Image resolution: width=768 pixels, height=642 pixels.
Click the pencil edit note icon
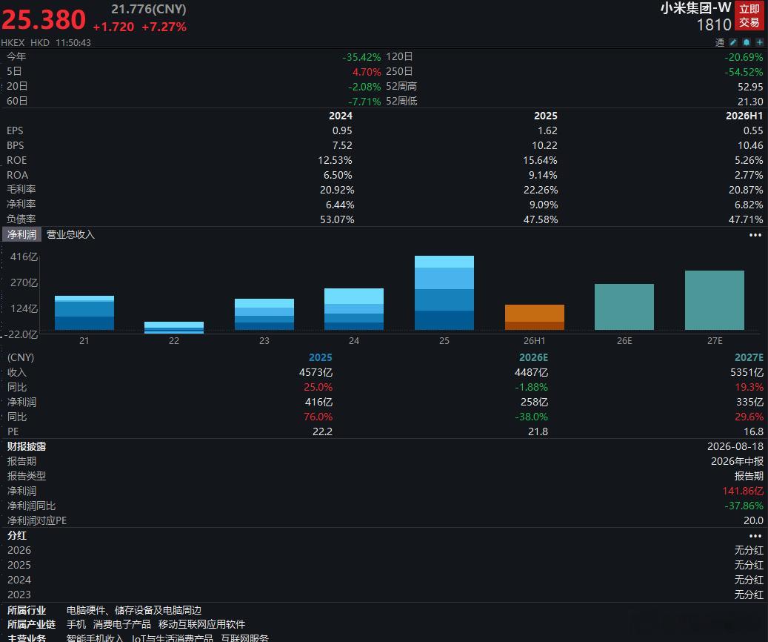tap(733, 43)
